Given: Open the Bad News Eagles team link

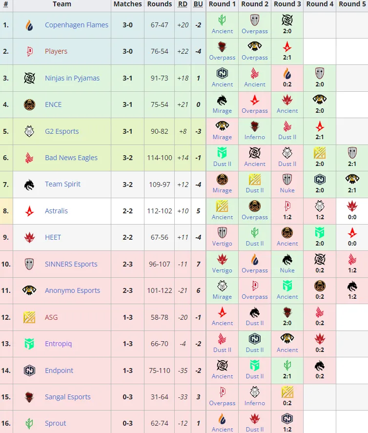Looking at the screenshot, I should 71,158.
